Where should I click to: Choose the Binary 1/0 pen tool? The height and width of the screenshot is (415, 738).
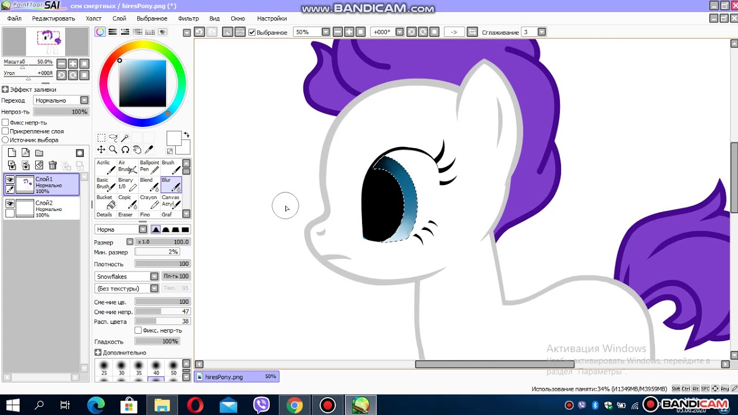tap(127, 184)
